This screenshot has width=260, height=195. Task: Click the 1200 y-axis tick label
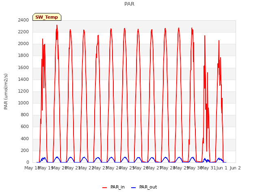coord(24,91)
